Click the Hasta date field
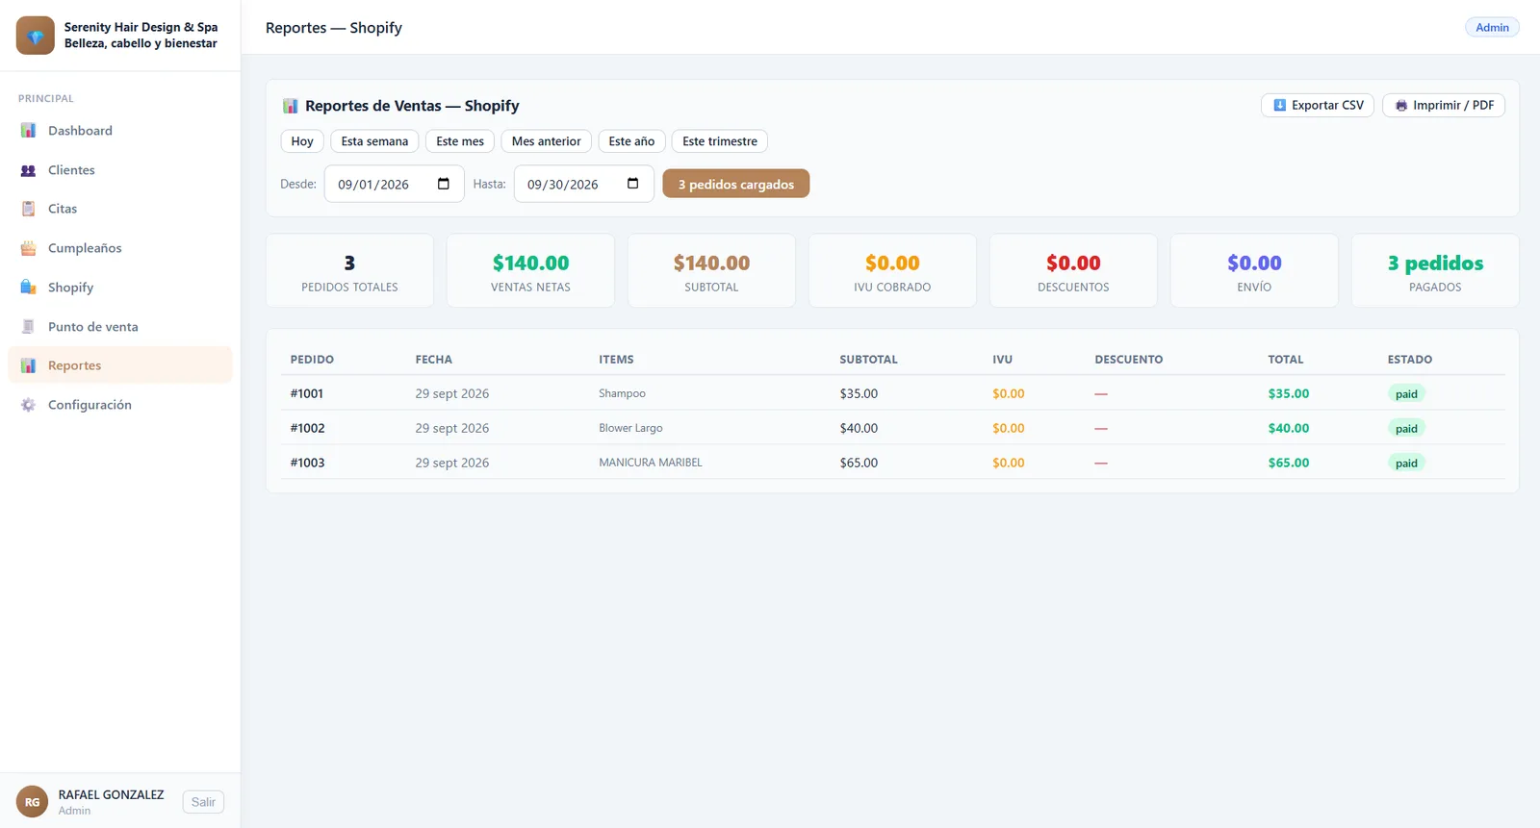Image resolution: width=1540 pixels, height=828 pixels. 584,184
